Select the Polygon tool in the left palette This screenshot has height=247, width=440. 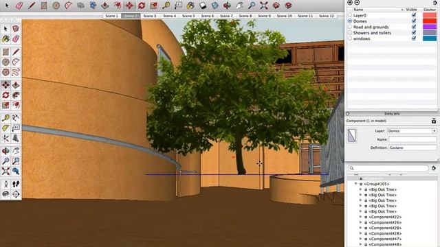[5, 72]
